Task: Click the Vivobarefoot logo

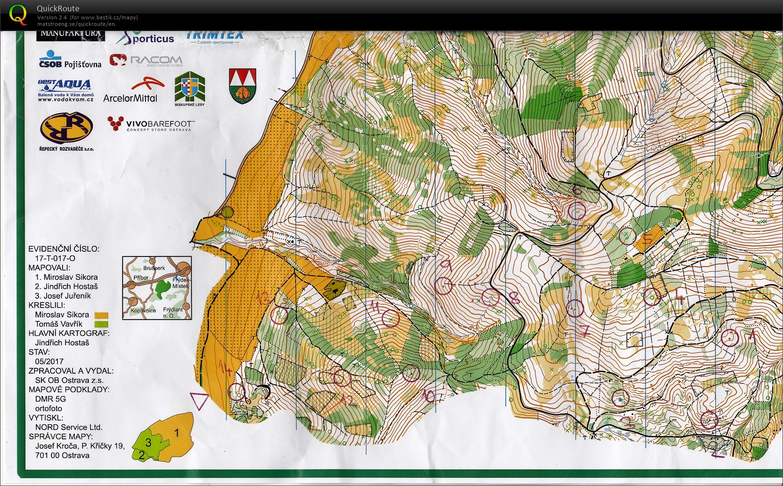Action: (150, 125)
